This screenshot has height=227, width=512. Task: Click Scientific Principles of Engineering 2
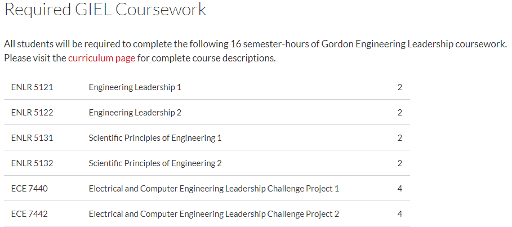[x=155, y=163]
